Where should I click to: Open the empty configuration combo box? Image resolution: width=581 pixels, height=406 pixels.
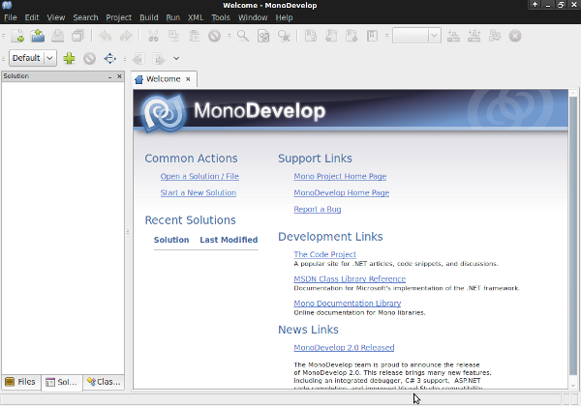tap(416, 36)
